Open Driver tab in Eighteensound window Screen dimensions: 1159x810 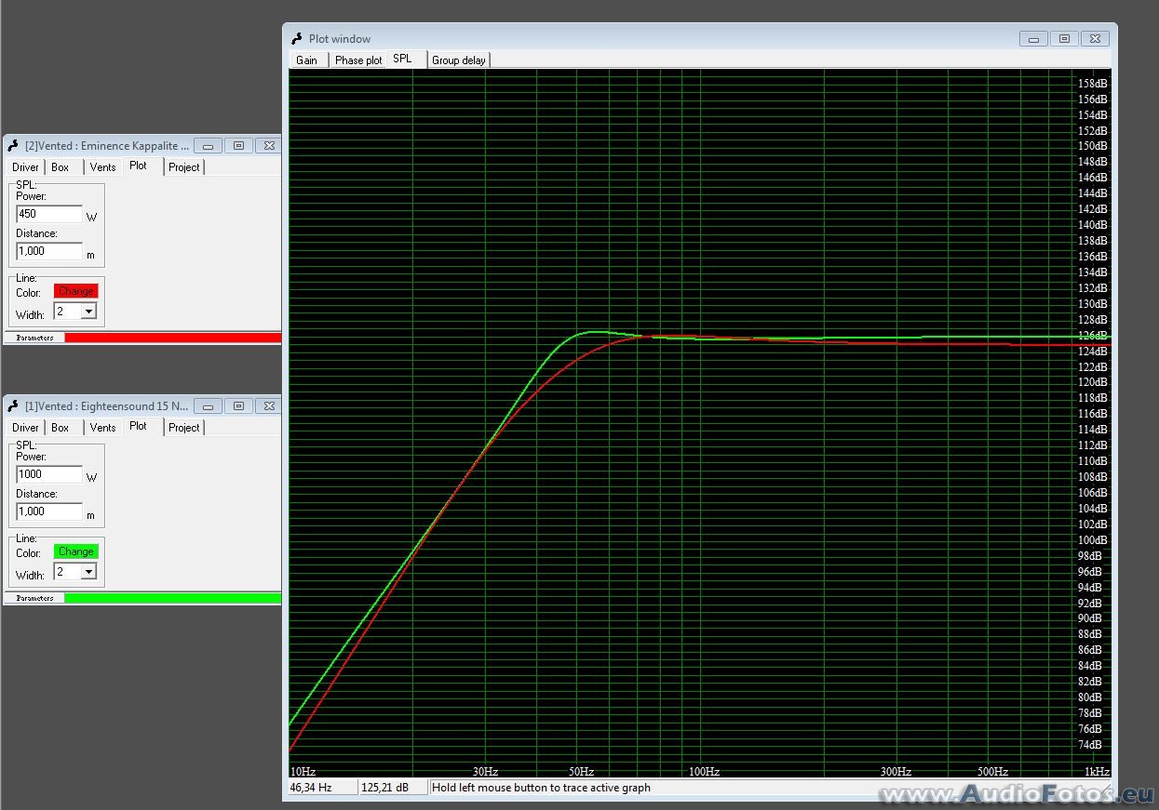pos(25,428)
